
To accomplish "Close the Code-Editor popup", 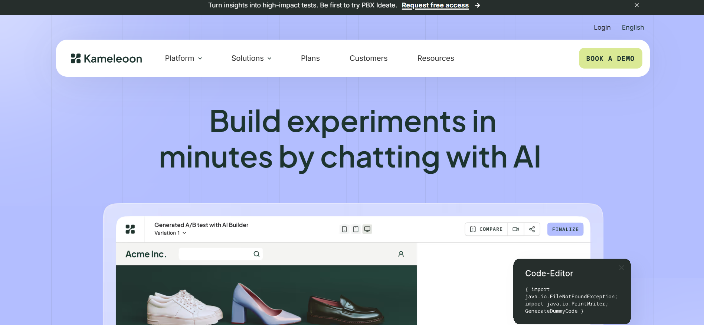I will [x=621, y=268].
